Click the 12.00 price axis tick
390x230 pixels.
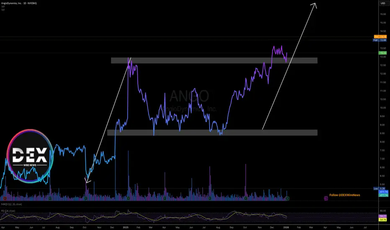point(383,74)
